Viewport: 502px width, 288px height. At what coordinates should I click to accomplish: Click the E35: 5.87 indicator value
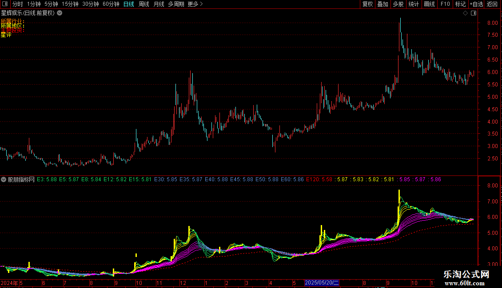(x=191, y=179)
